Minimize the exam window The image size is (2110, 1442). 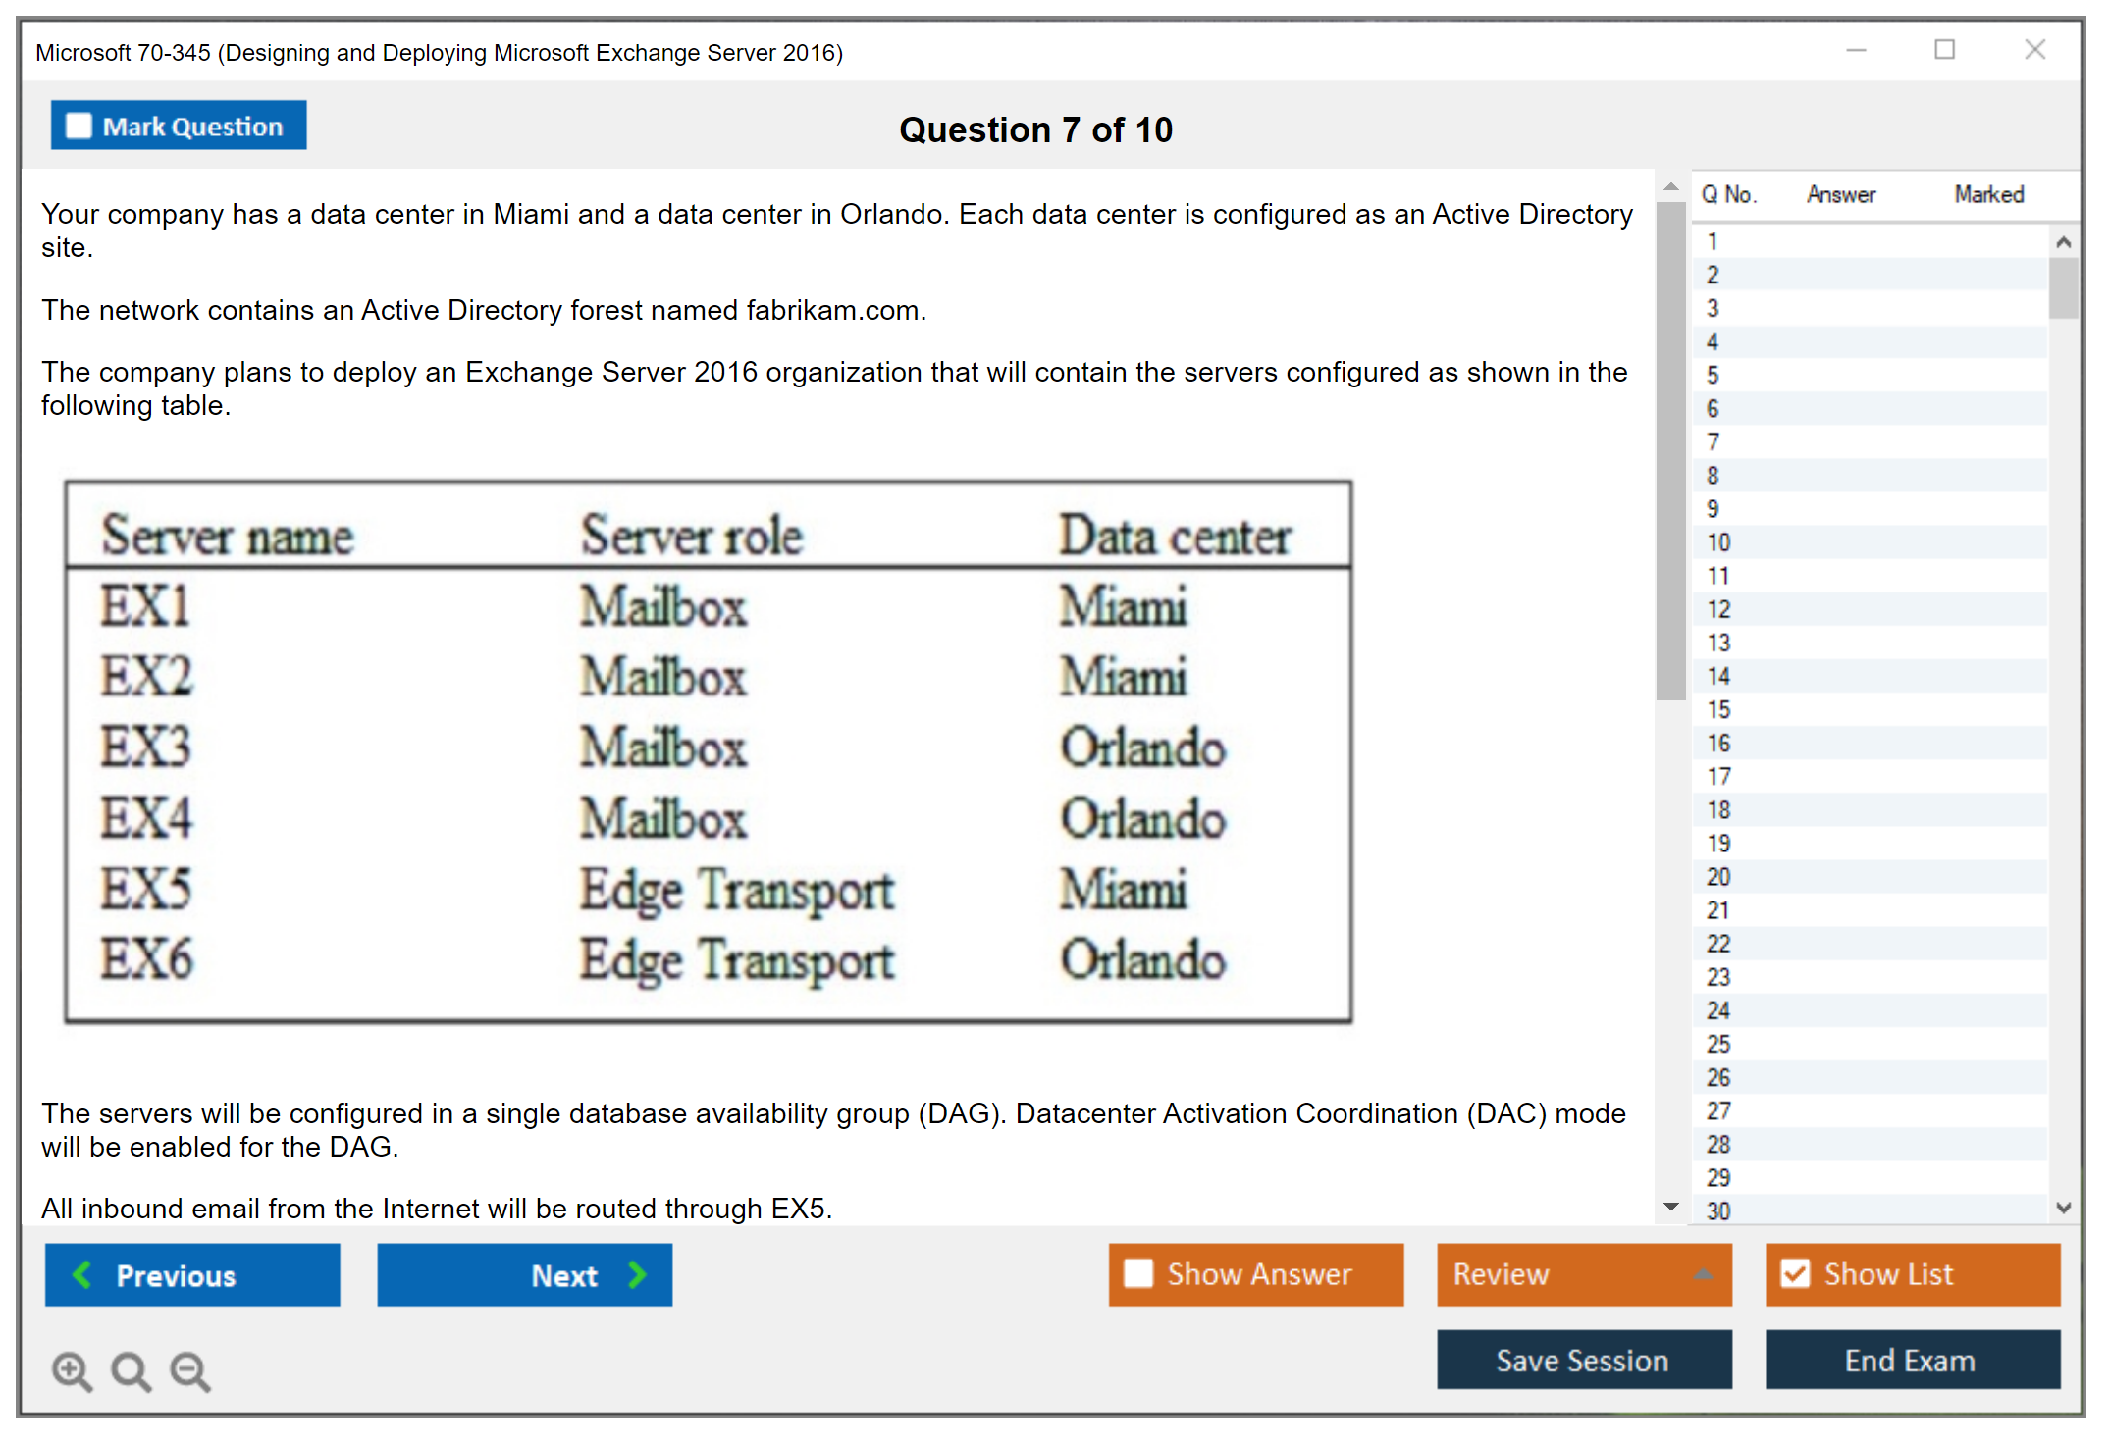click(1856, 50)
